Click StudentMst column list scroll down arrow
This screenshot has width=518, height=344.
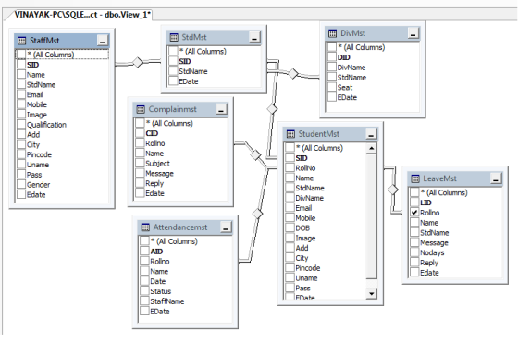pos(371,293)
